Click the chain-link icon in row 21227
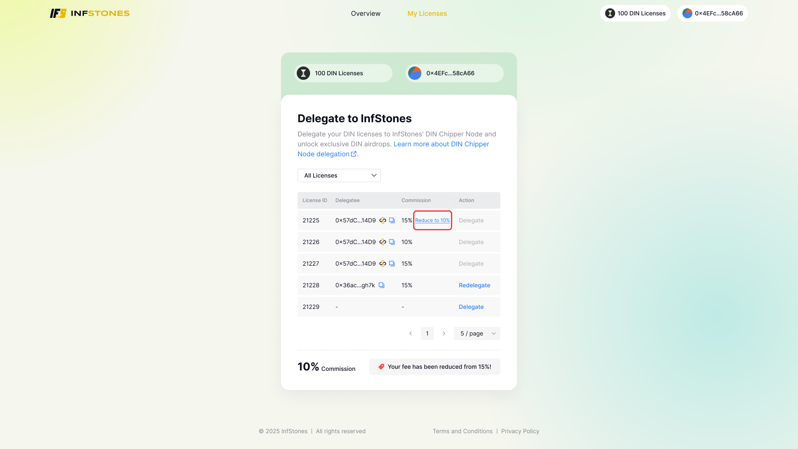 382,264
